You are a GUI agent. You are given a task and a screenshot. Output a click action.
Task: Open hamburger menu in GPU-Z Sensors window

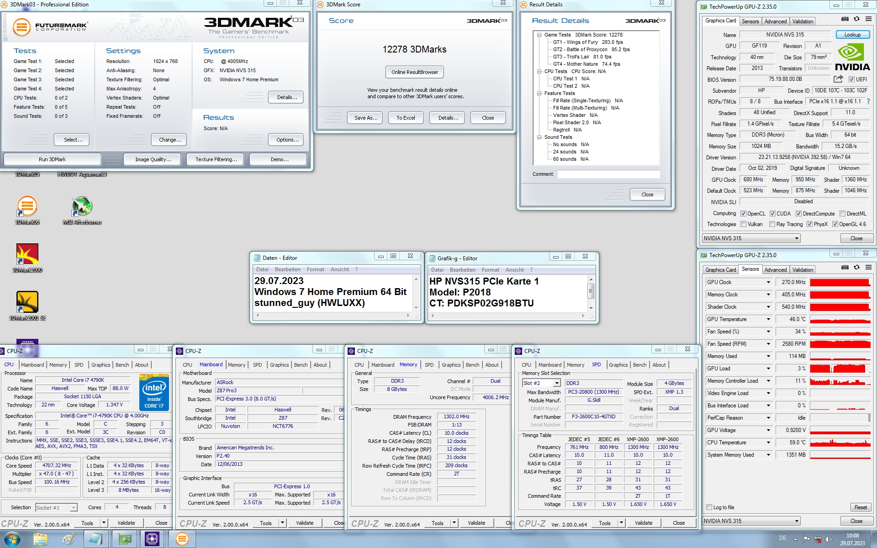[x=868, y=268]
